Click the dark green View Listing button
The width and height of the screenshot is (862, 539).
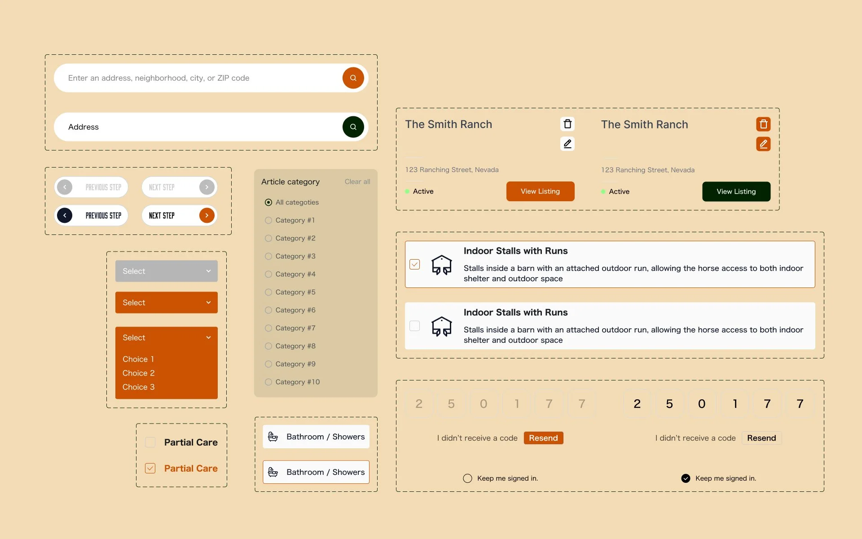tap(736, 192)
